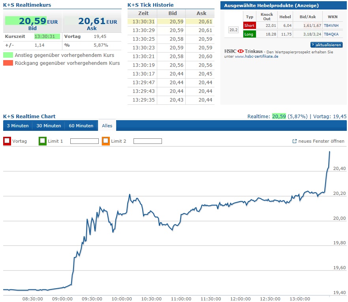This screenshot has height=302, width=348.
Task: Select tick time 13:30:17
Action: (143, 74)
